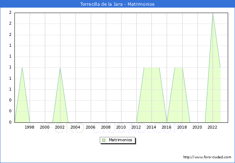
Task: Open the http://www.foro-ciudad.com link
Action: click(x=207, y=157)
